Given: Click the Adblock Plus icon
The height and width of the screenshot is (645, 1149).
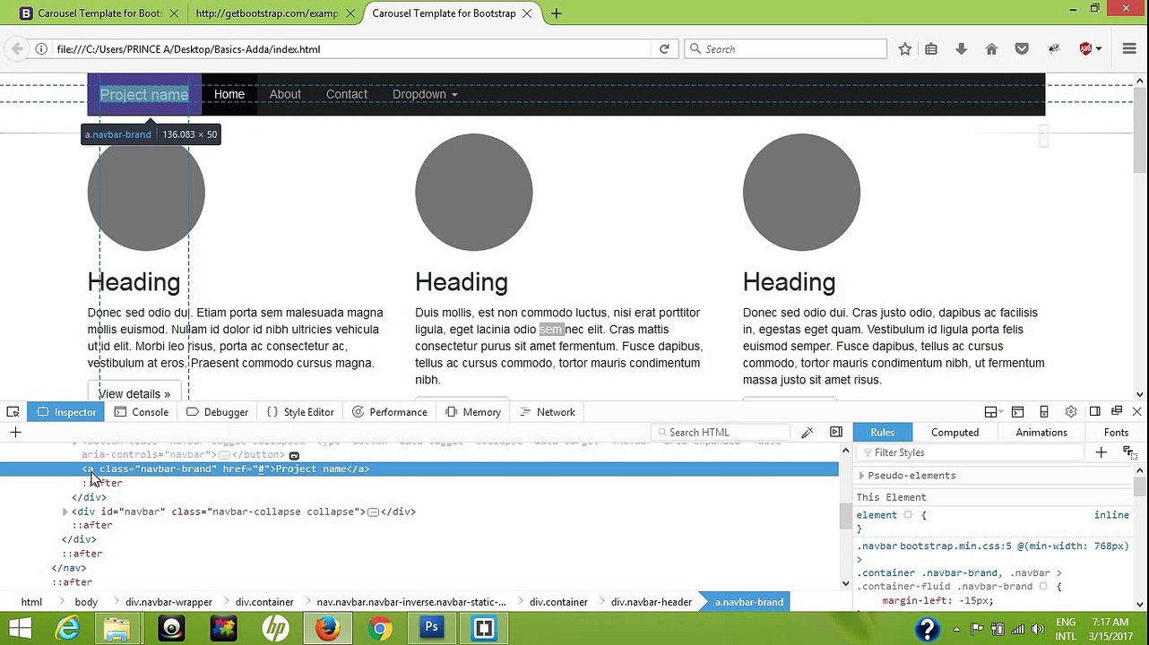Looking at the screenshot, I should [x=1085, y=49].
